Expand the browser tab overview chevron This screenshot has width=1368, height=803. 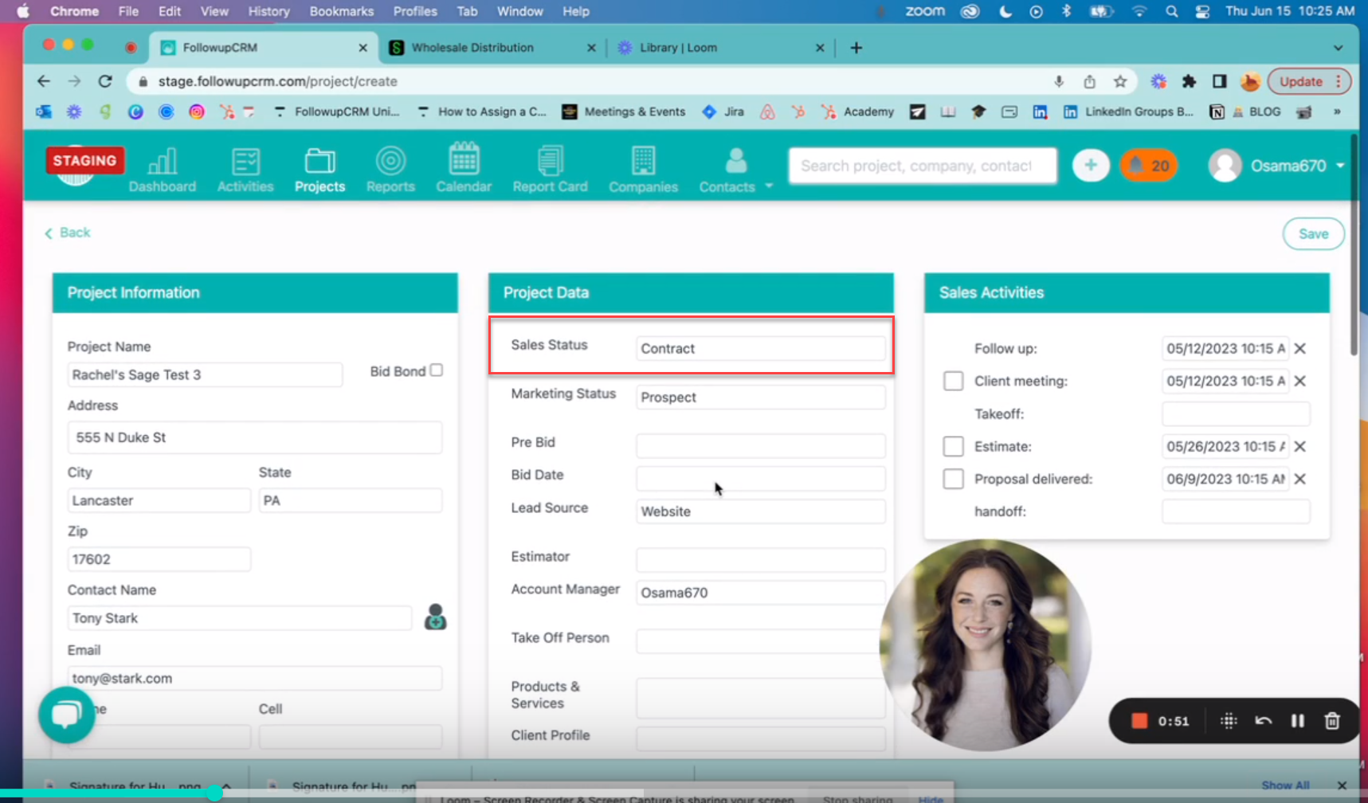(1337, 48)
